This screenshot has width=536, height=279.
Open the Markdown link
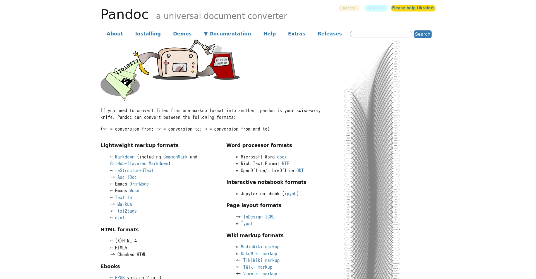(125, 157)
